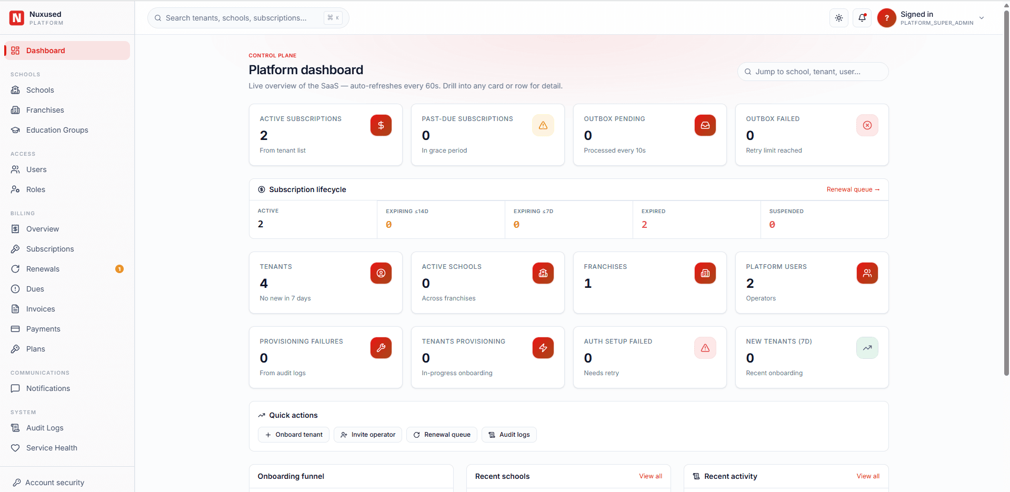Screen dimensions: 1010x492
Task: Open Education Groups in the sidebar
Action: point(67,130)
